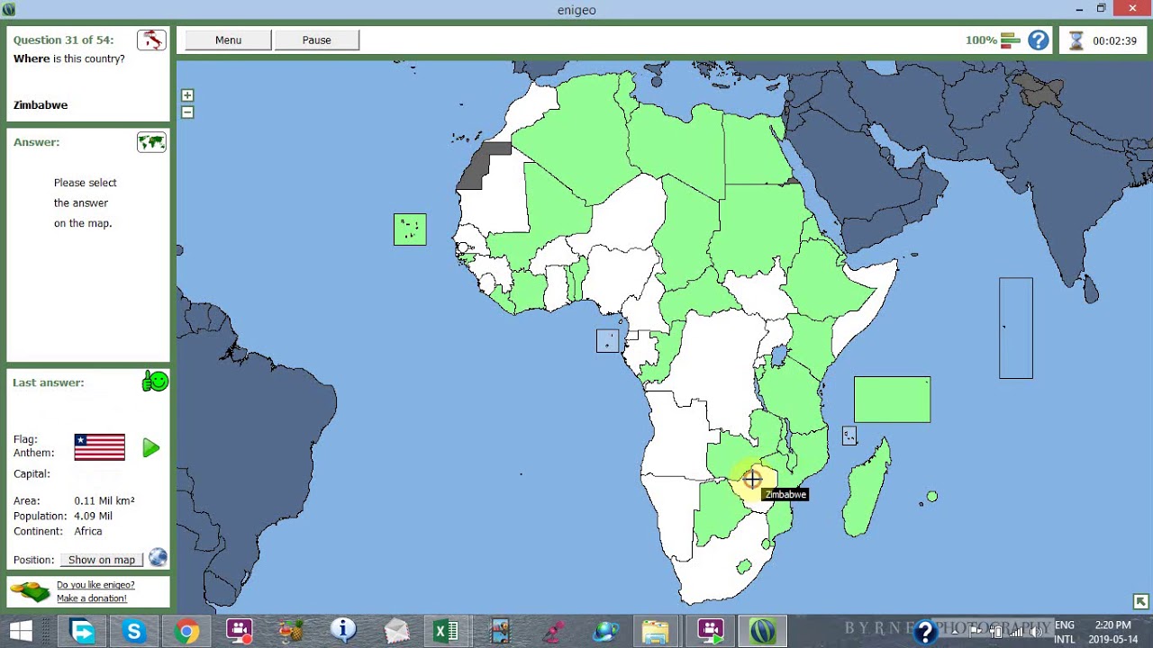Click the globe icon next to Show on map
This screenshot has height=648, width=1153.
[158, 558]
